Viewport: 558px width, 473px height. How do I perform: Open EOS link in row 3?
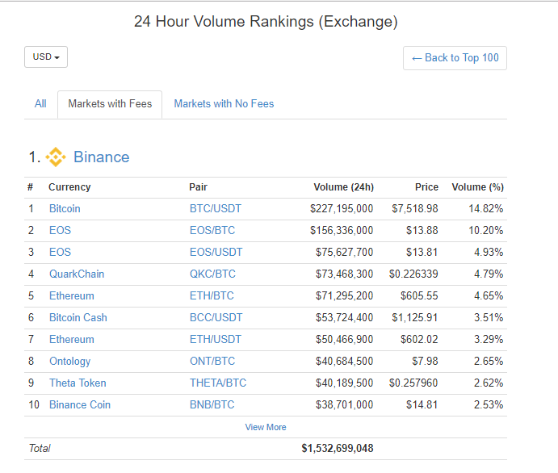pyautogui.click(x=60, y=252)
